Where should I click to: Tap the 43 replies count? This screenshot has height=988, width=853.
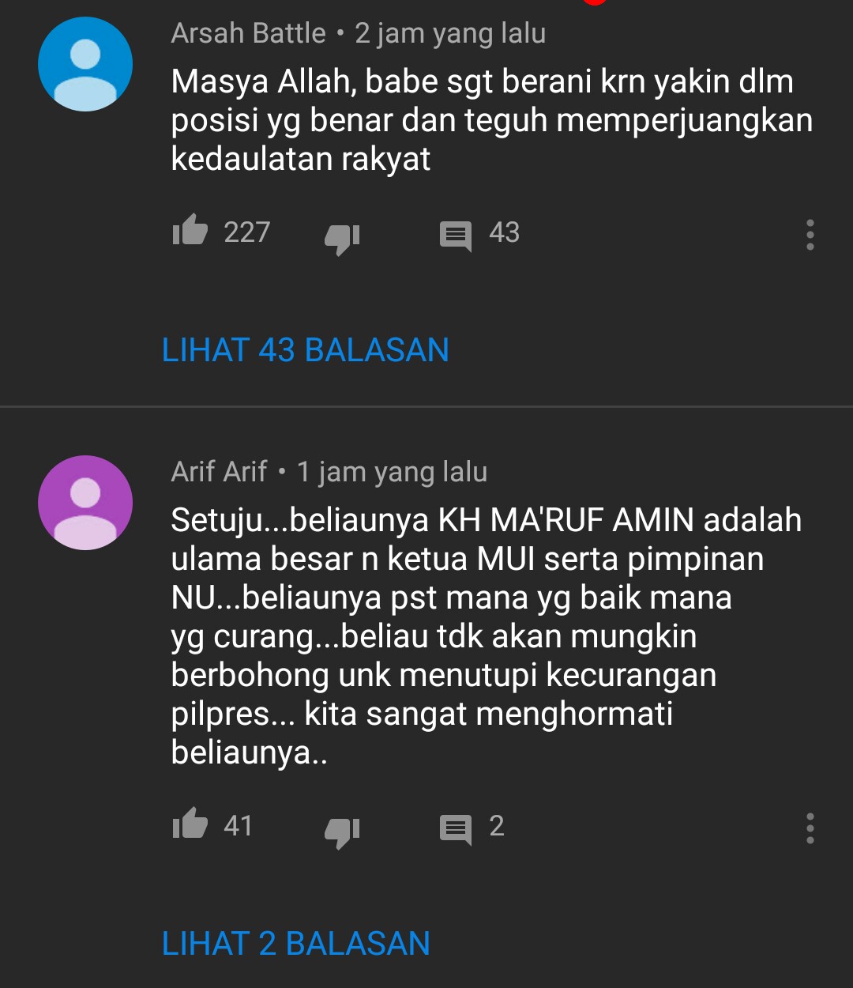coord(504,232)
